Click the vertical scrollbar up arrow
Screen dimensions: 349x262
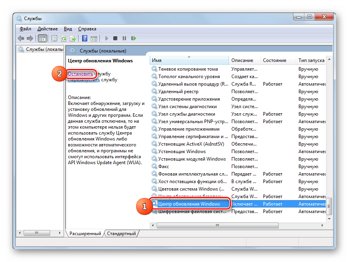(329, 59)
